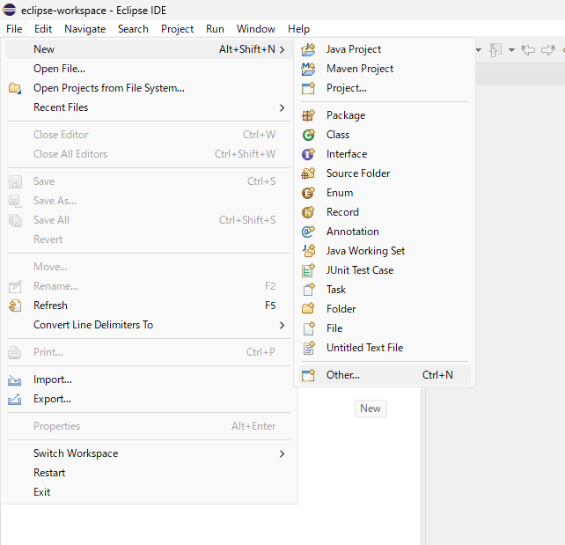Click the Enum icon

(x=308, y=193)
